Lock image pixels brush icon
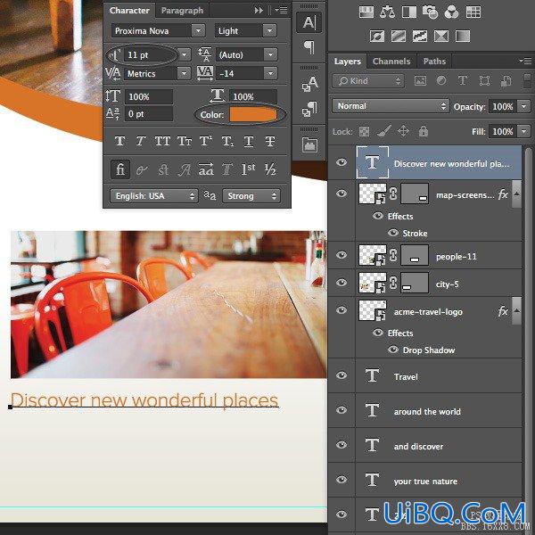The height and width of the screenshot is (535, 535). tap(383, 131)
